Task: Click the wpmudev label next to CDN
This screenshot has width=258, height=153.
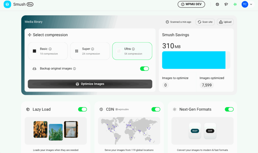Action: coord(122,109)
